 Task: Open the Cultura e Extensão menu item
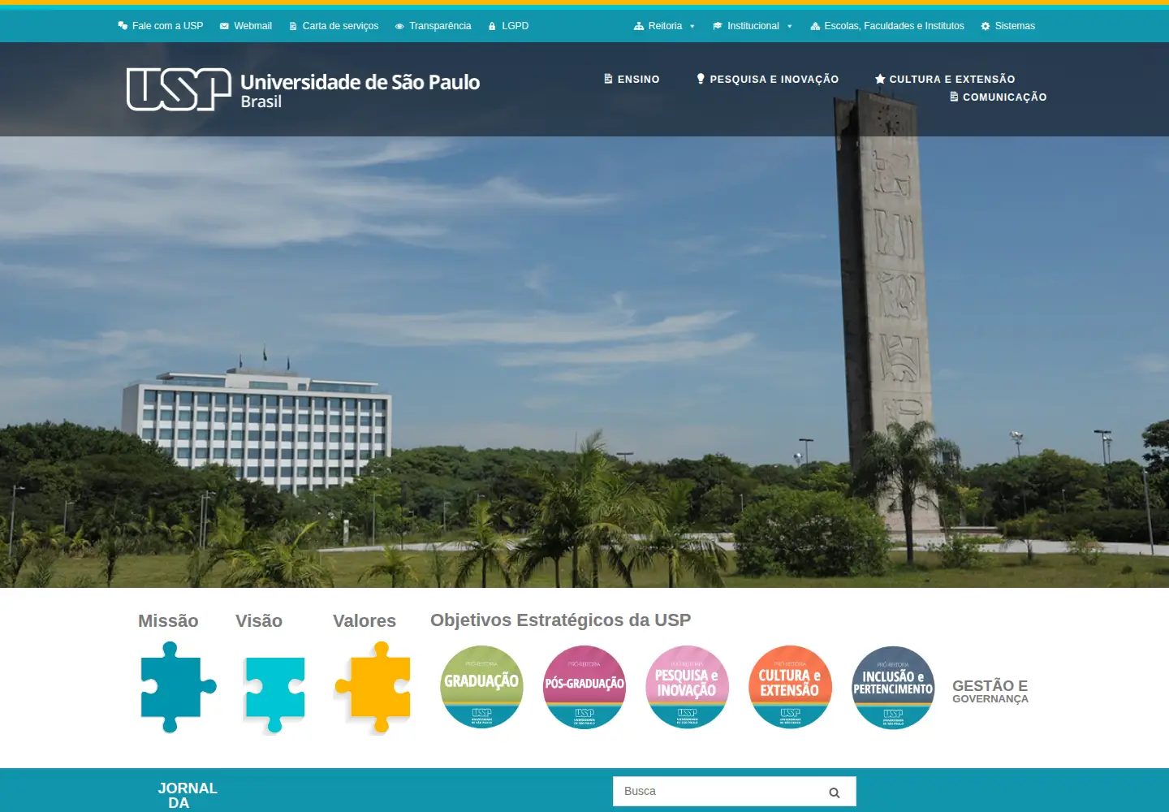945,79
